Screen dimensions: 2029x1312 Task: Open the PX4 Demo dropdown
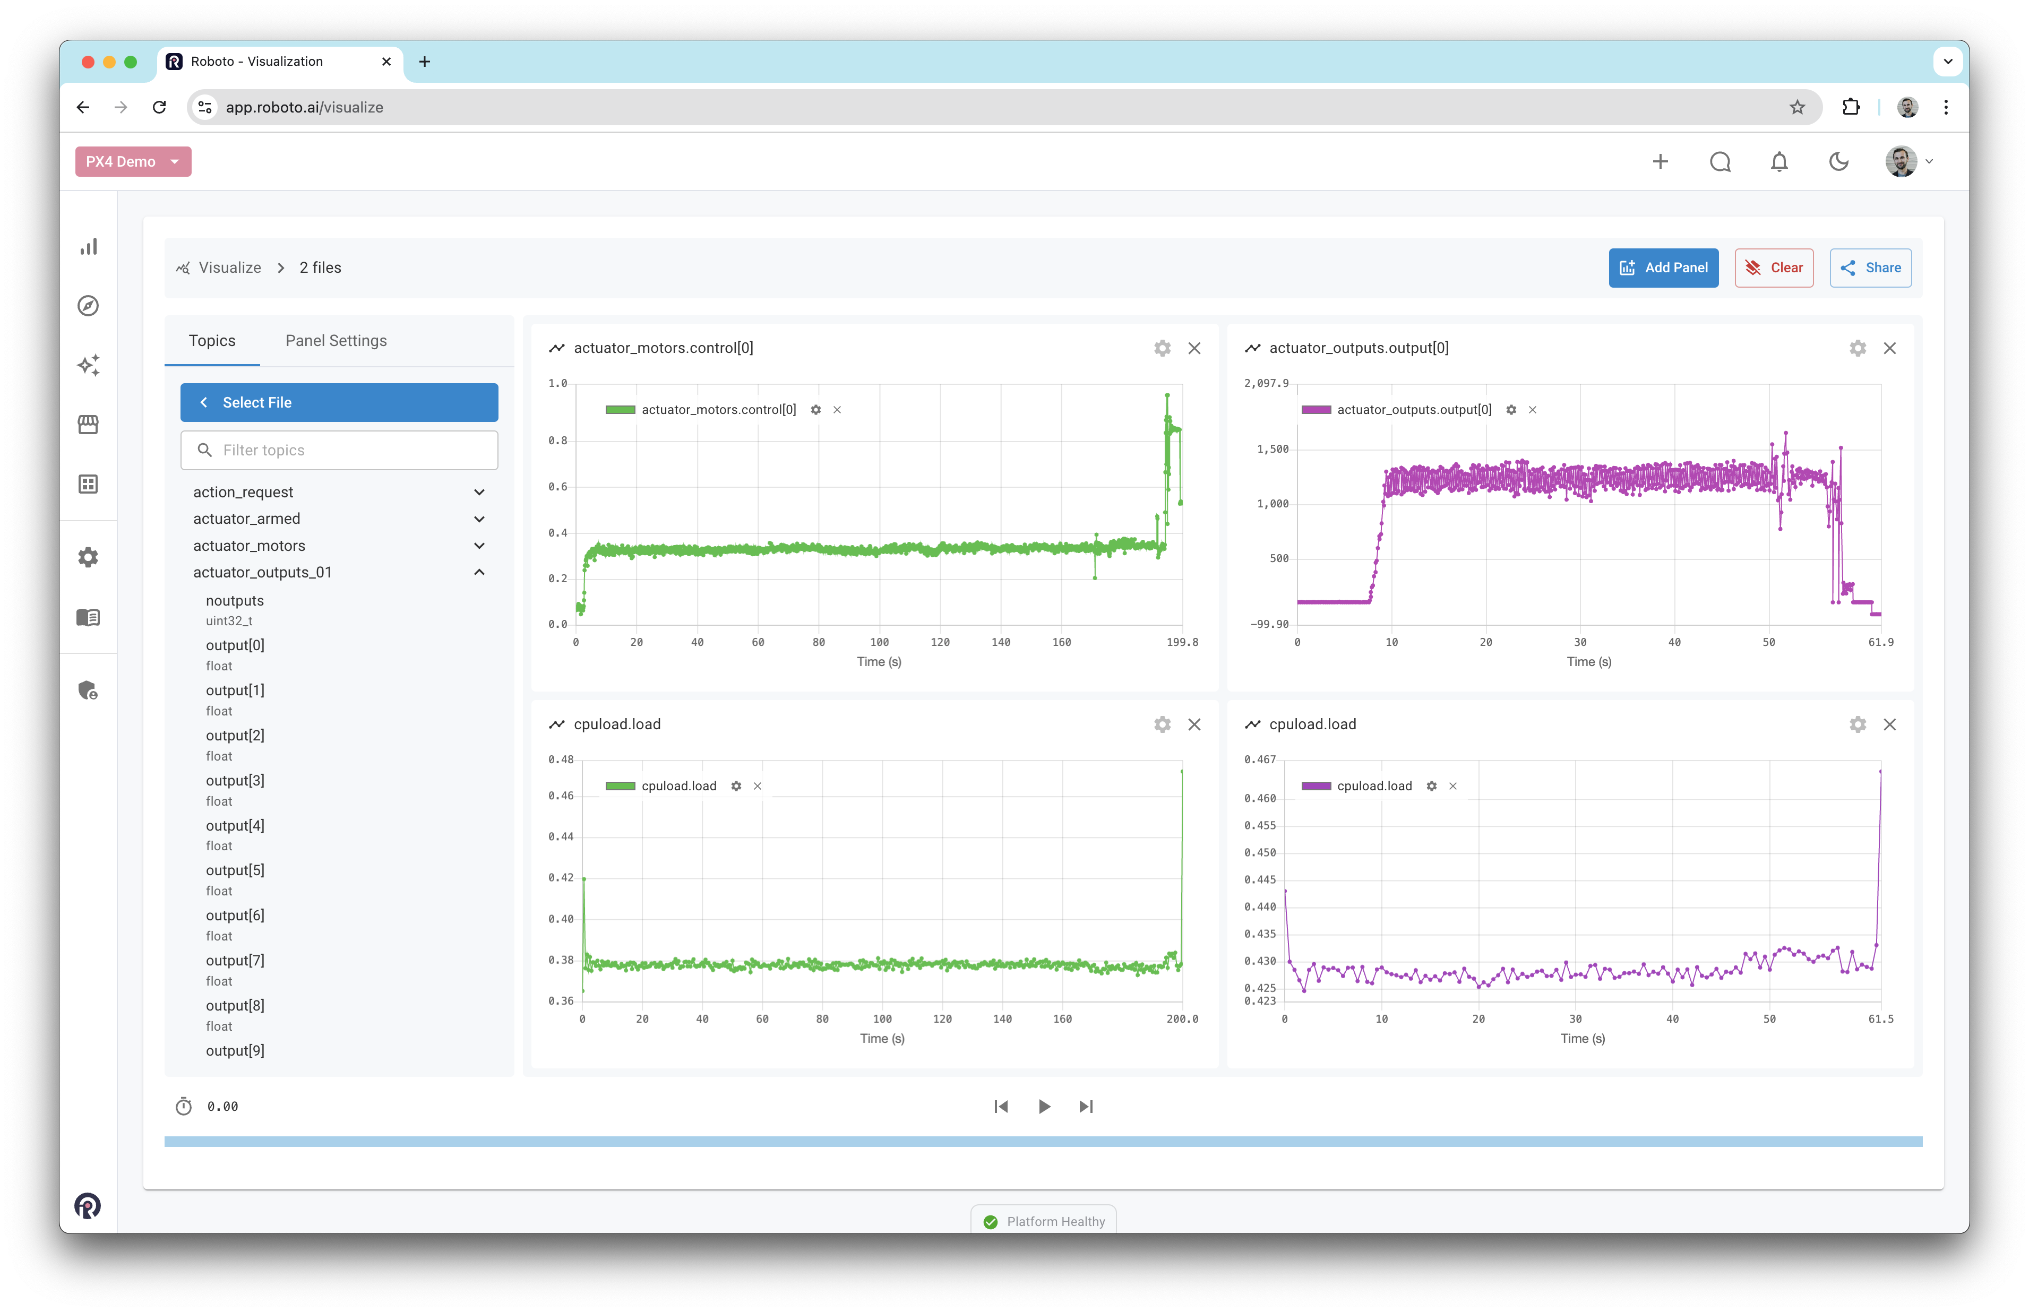pyautogui.click(x=134, y=162)
